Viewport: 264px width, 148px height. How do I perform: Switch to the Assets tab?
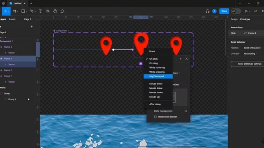point(12,19)
